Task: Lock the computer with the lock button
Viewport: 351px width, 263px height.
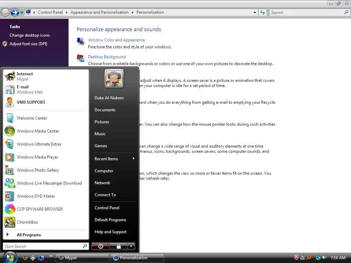Action: coord(118,246)
